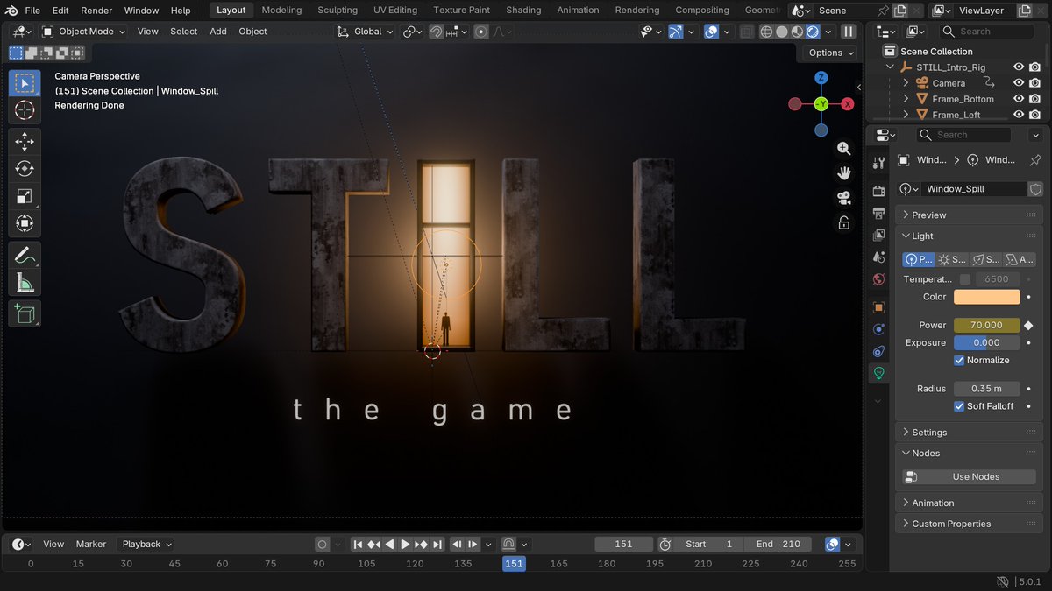Play the animation in the timeline
Screen dimensions: 1052x591
click(x=405, y=544)
